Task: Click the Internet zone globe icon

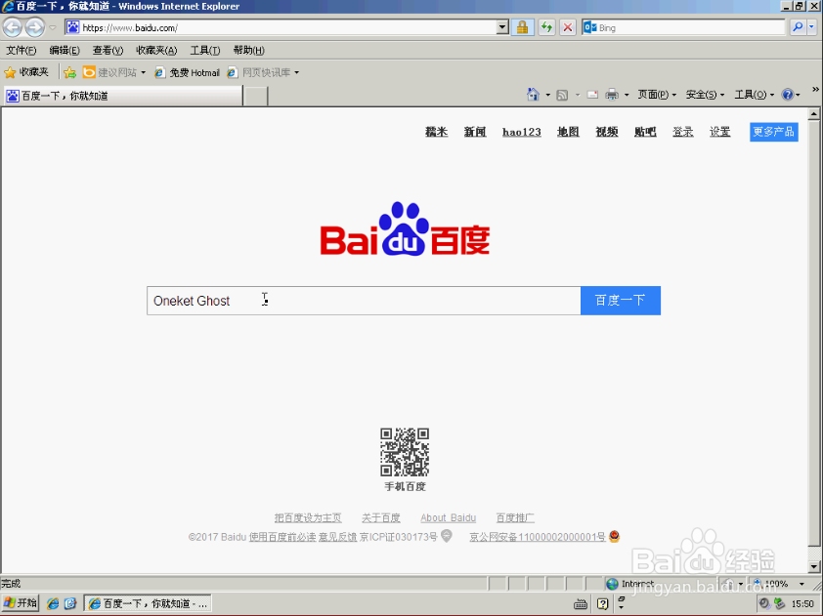Action: tap(612, 584)
